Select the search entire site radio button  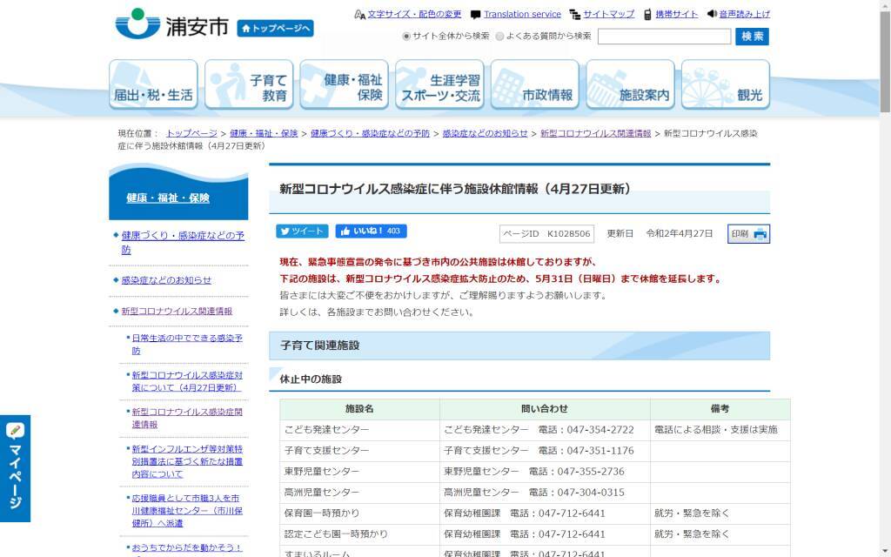pos(406,37)
